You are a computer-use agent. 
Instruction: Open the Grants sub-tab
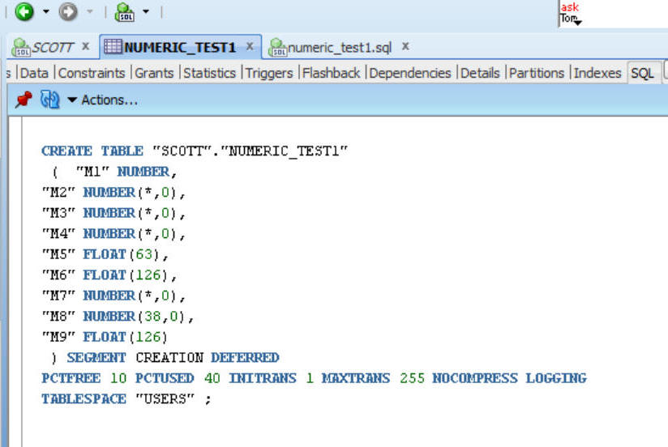pos(154,73)
